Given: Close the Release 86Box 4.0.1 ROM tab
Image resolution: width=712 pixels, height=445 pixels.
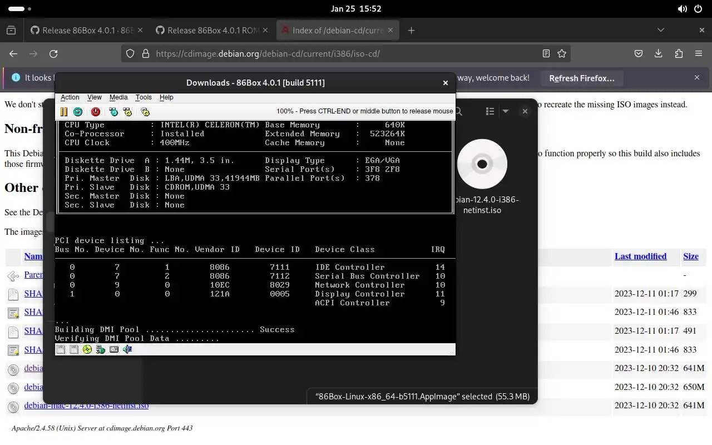Looking at the screenshot, I should [265, 31].
